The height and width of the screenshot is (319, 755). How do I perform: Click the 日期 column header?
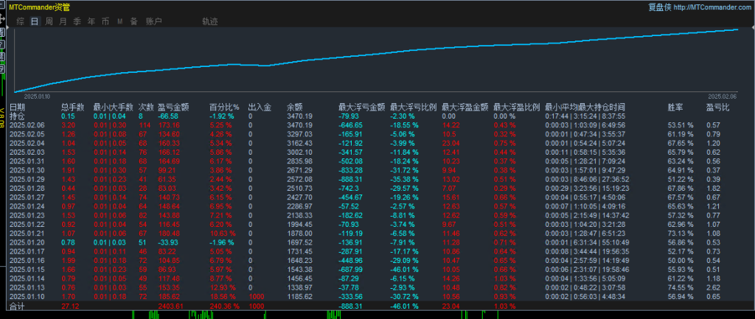[18, 108]
